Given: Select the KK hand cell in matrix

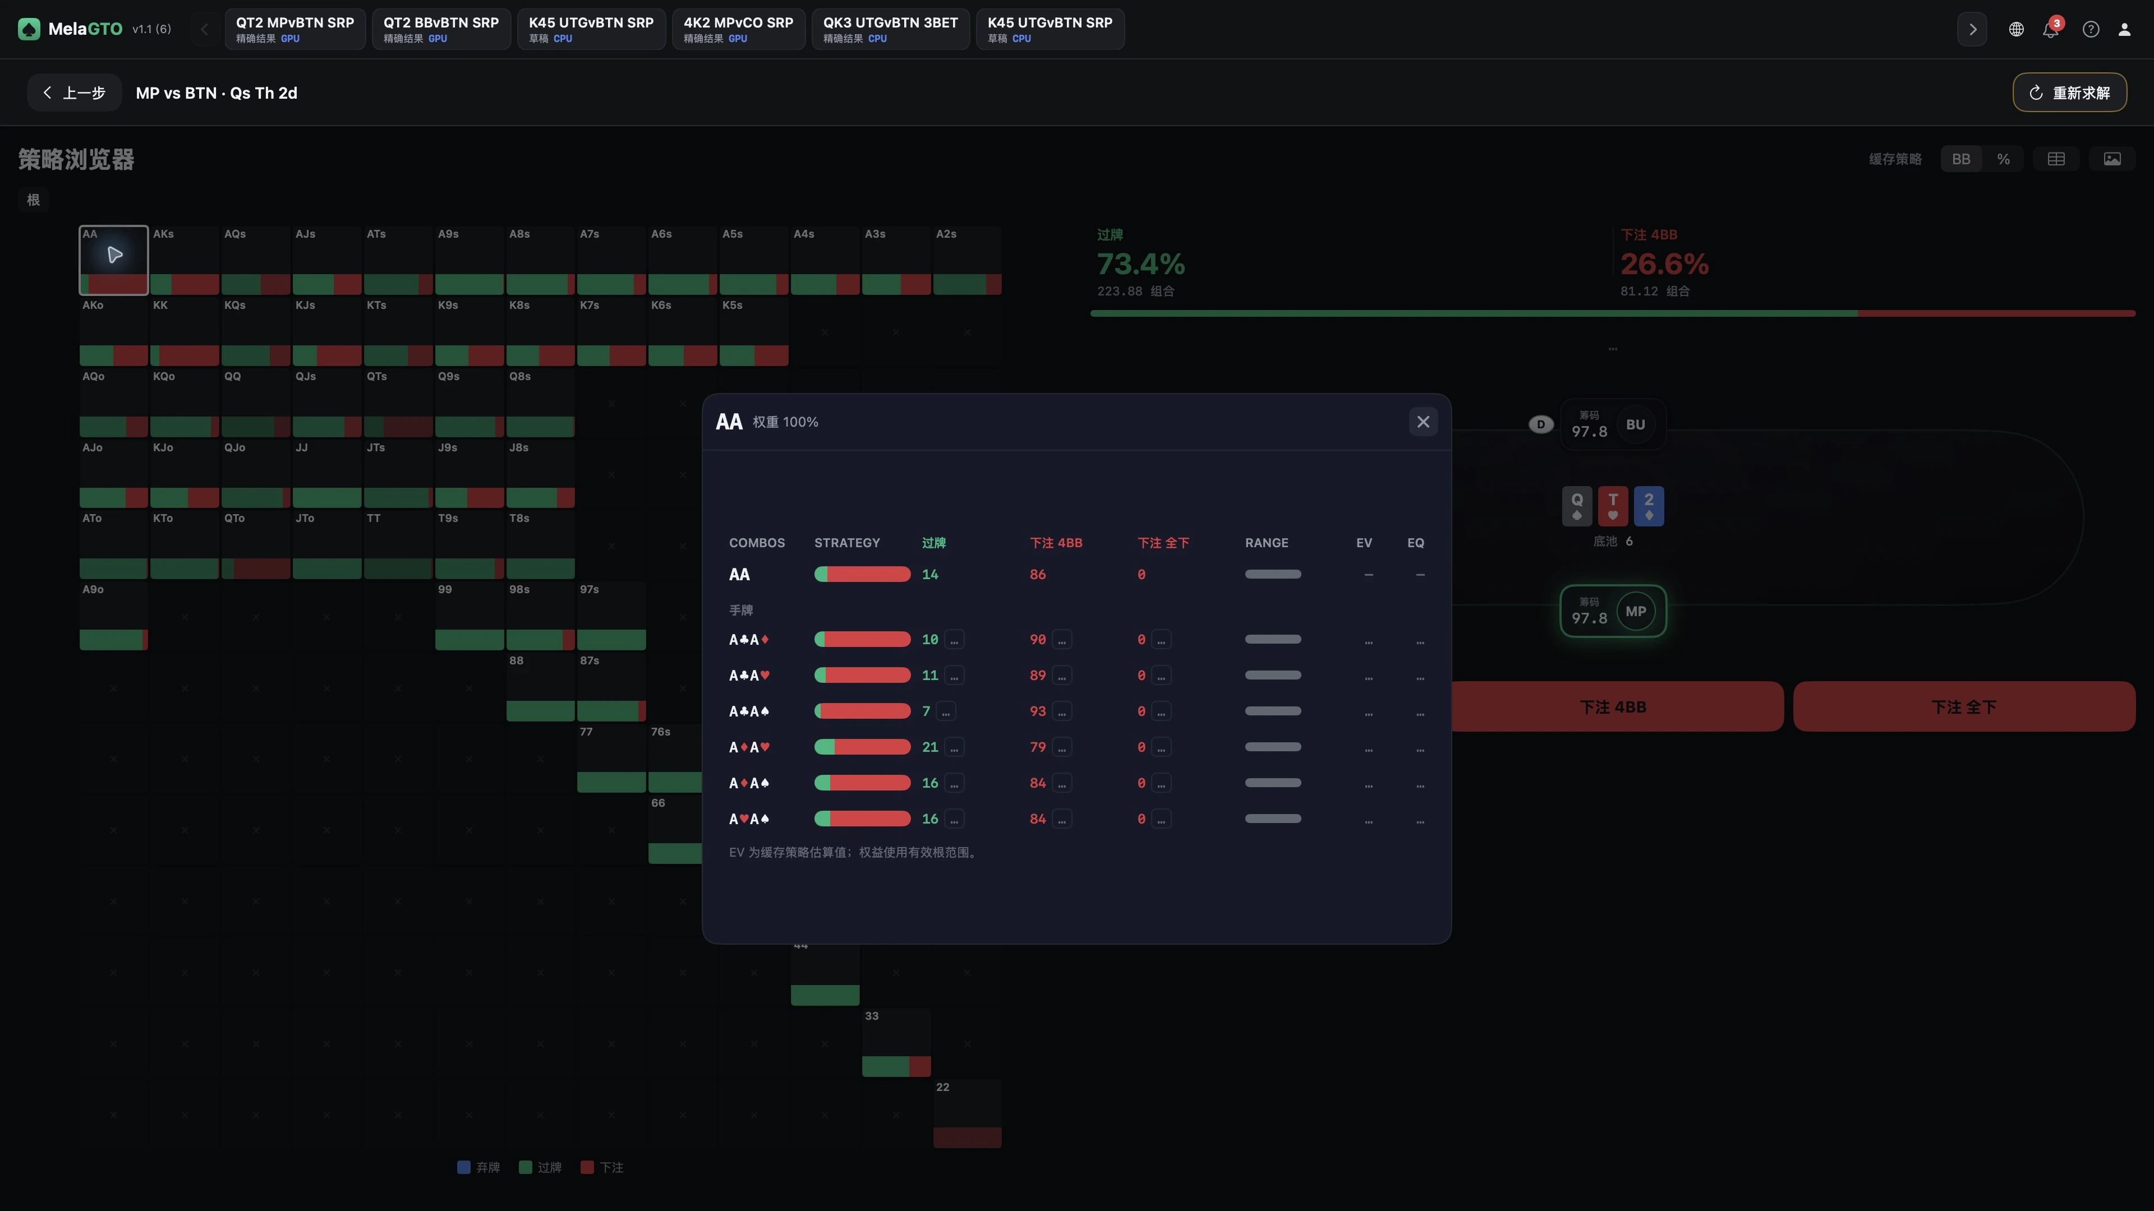Looking at the screenshot, I should click(x=184, y=332).
